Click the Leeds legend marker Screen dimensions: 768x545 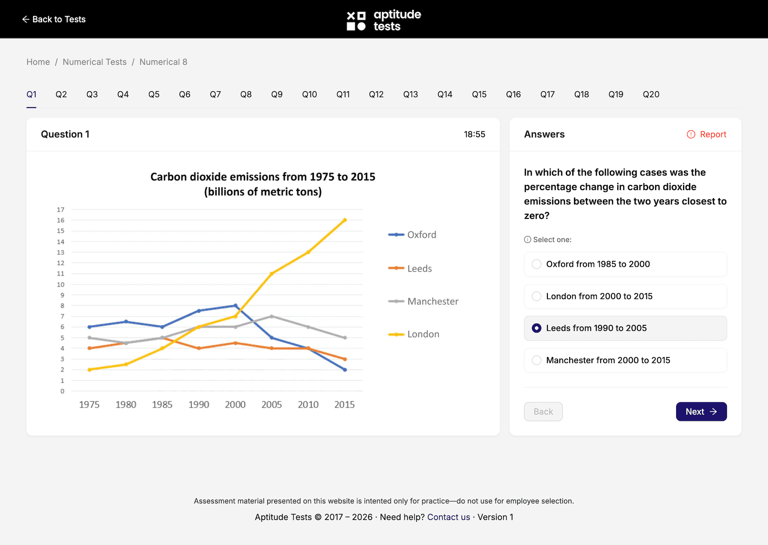pos(396,268)
